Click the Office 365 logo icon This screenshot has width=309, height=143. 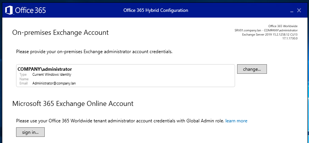click(9, 10)
